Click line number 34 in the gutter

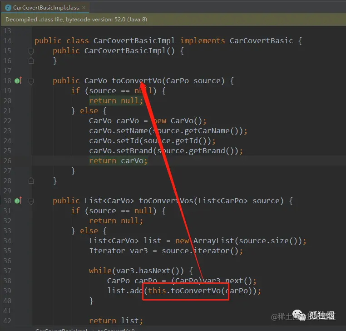[x=7, y=241]
